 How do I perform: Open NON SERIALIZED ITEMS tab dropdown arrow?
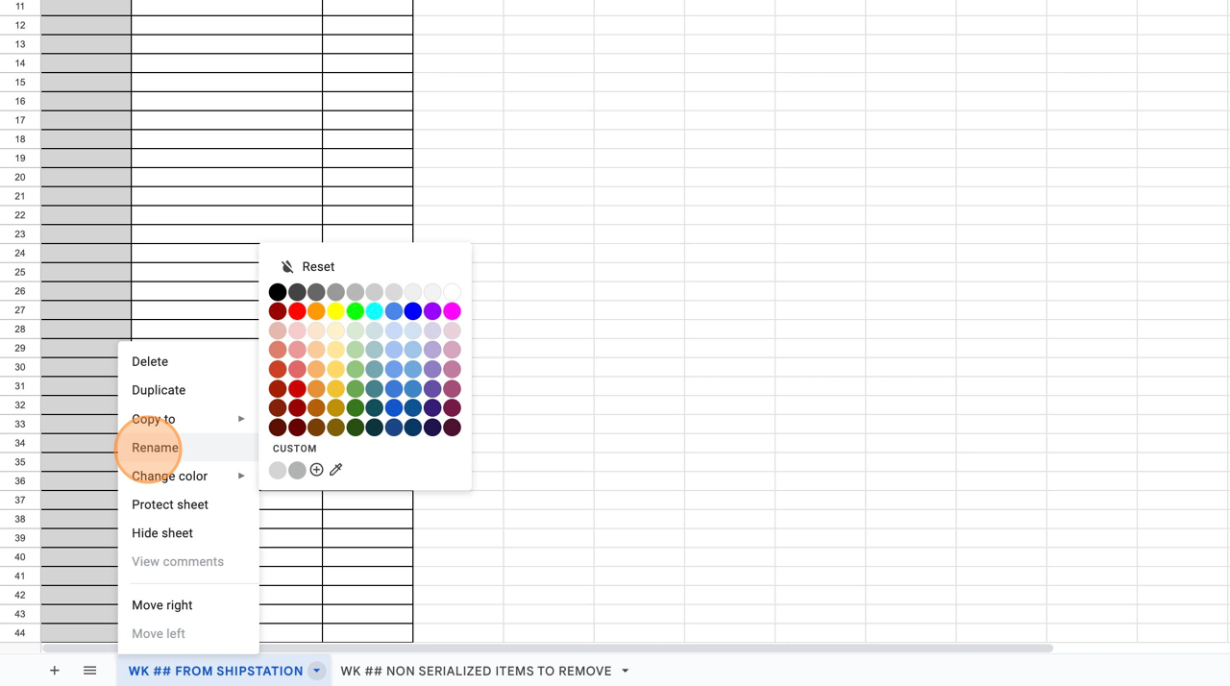(626, 671)
